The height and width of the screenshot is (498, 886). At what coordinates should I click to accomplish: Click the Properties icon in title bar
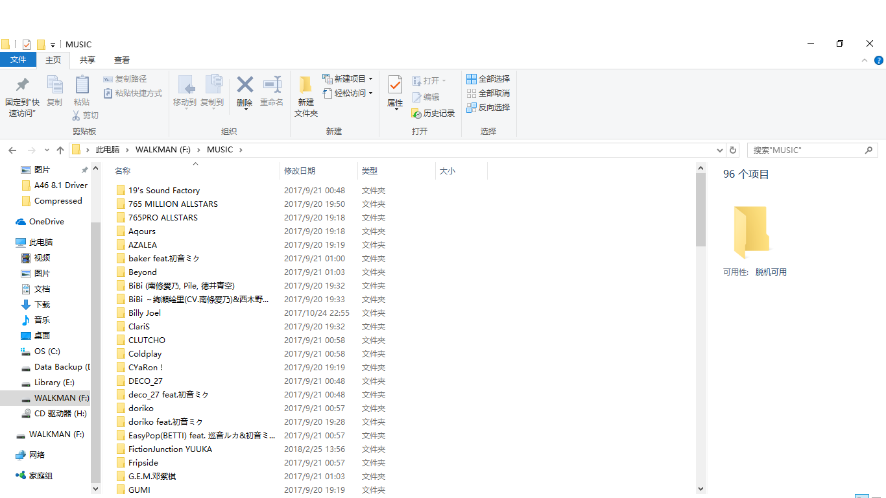[27, 45]
